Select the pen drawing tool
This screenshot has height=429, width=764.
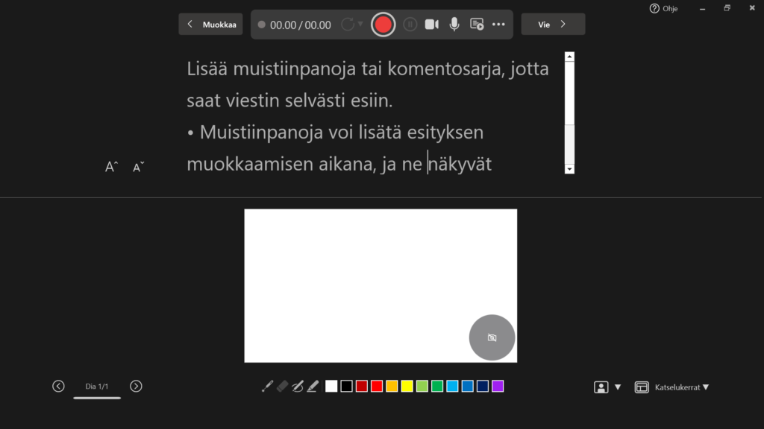[x=298, y=386]
